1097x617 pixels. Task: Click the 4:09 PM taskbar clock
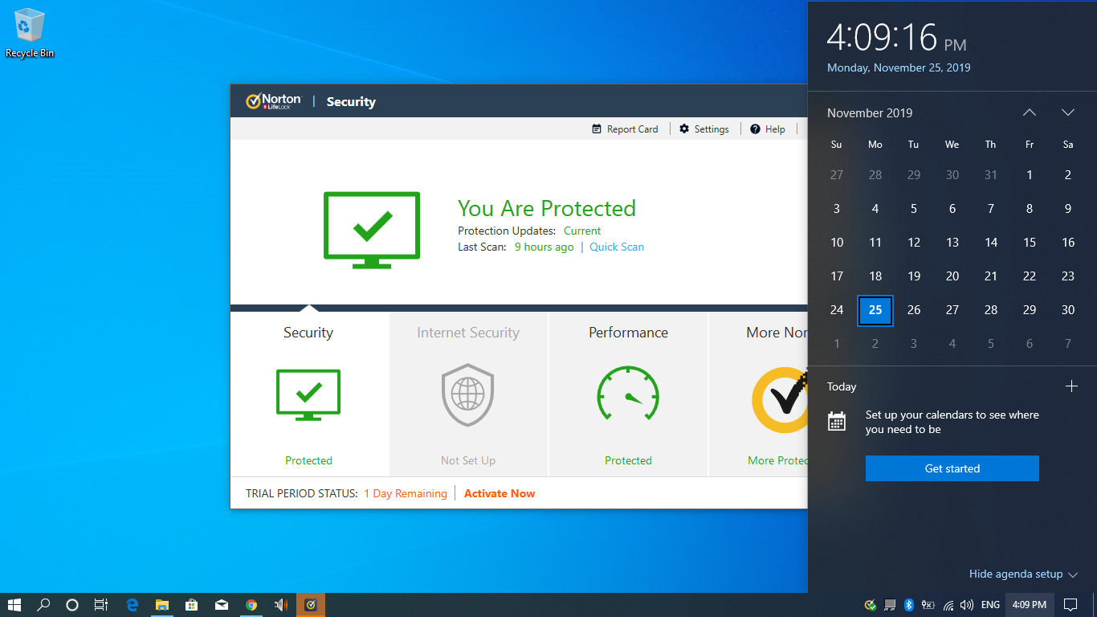(x=1030, y=605)
